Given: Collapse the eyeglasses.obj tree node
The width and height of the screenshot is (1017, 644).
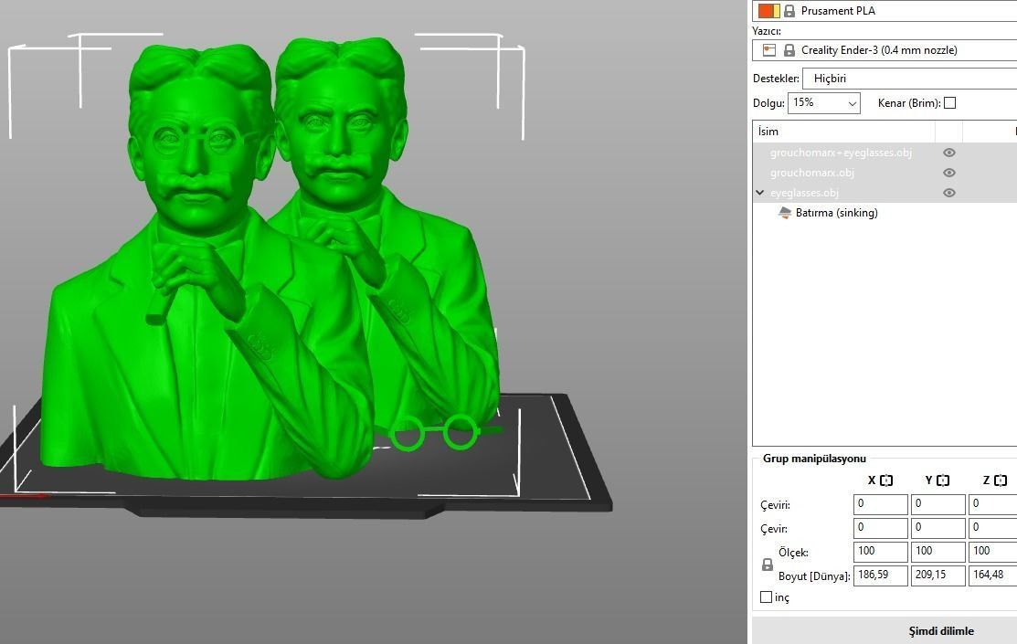Looking at the screenshot, I should point(760,193).
